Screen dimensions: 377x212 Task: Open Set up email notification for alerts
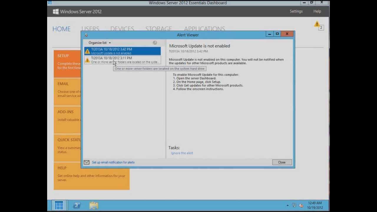pos(113,162)
